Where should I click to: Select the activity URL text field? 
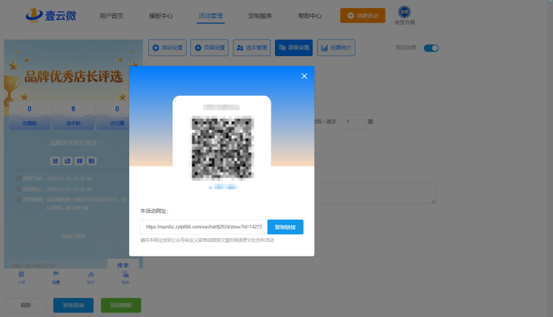pos(204,227)
